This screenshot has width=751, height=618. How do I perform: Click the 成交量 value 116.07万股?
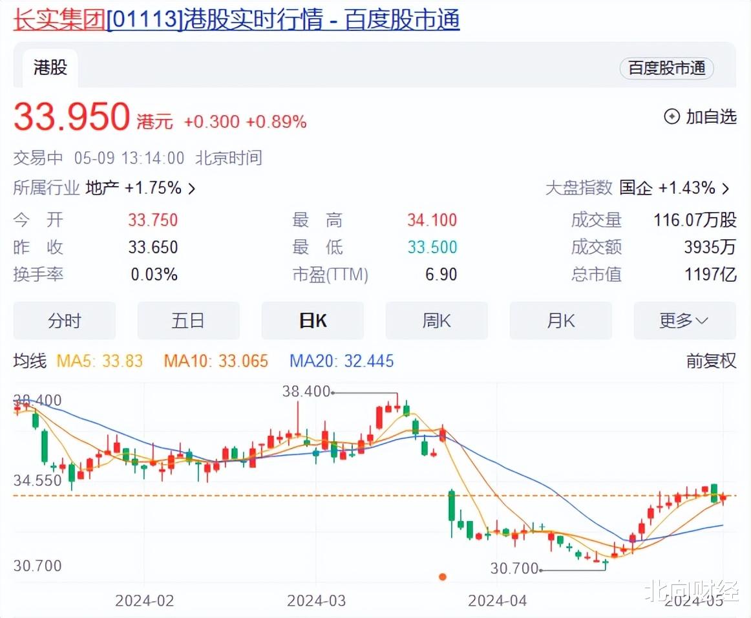[x=695, y=220]
